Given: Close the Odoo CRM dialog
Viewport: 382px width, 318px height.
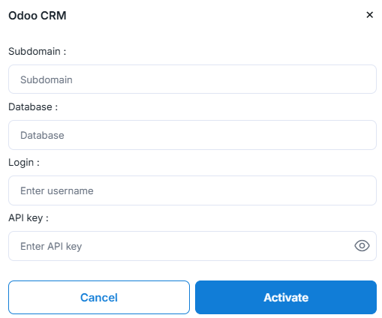Looking at the screenshot, I should click(369, 15).
